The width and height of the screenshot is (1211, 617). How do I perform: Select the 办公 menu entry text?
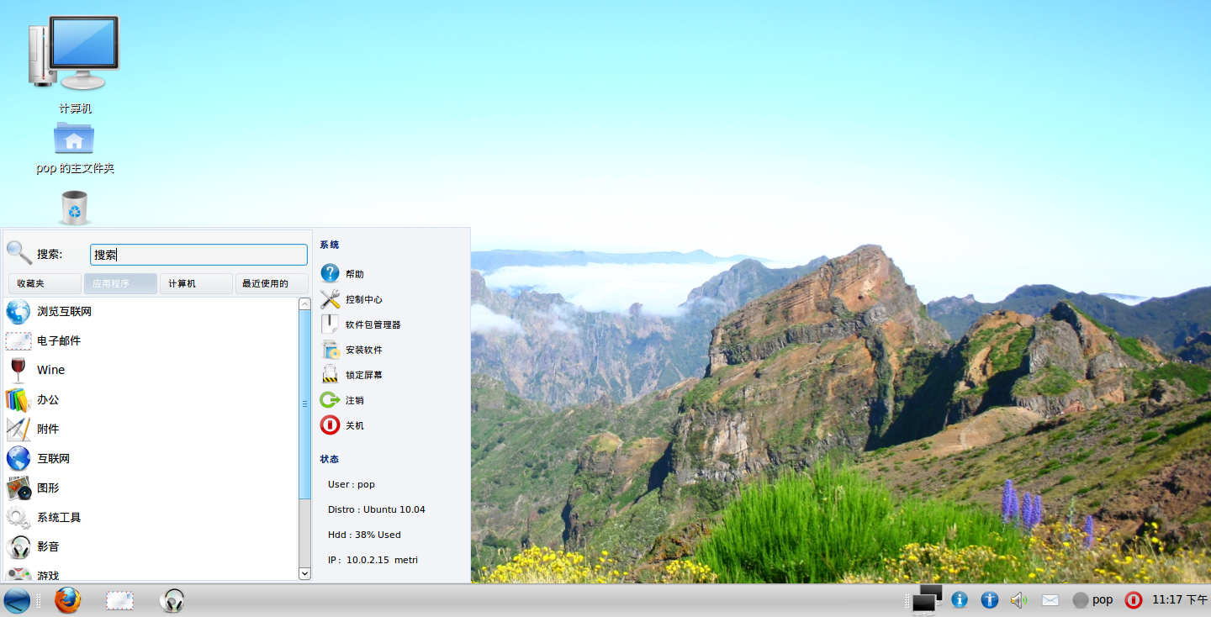pos(48,399)
